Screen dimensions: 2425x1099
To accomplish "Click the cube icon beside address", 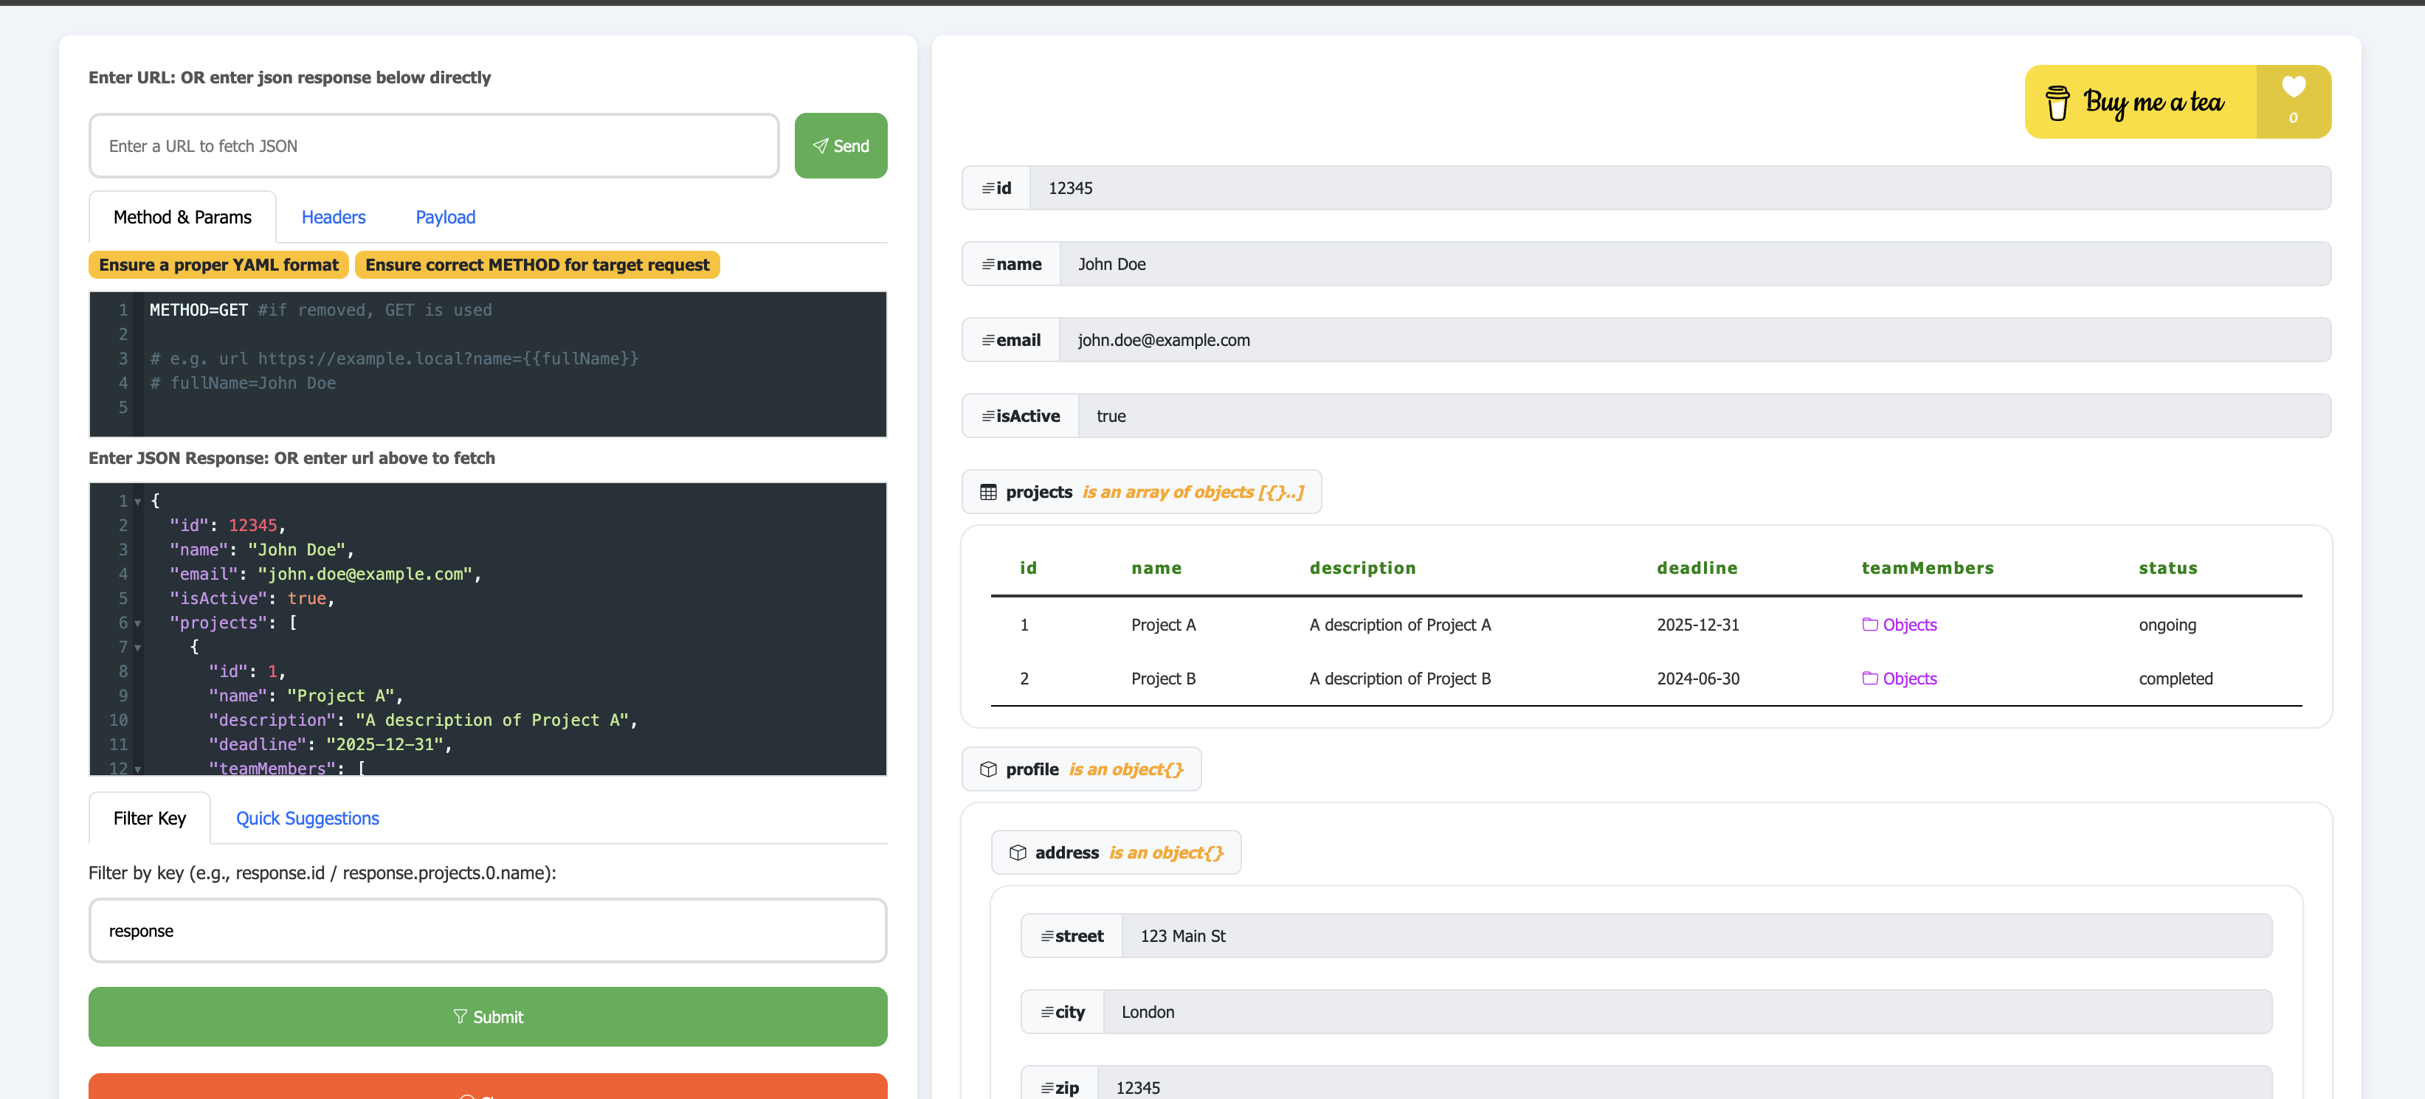I will [1018, 853].
